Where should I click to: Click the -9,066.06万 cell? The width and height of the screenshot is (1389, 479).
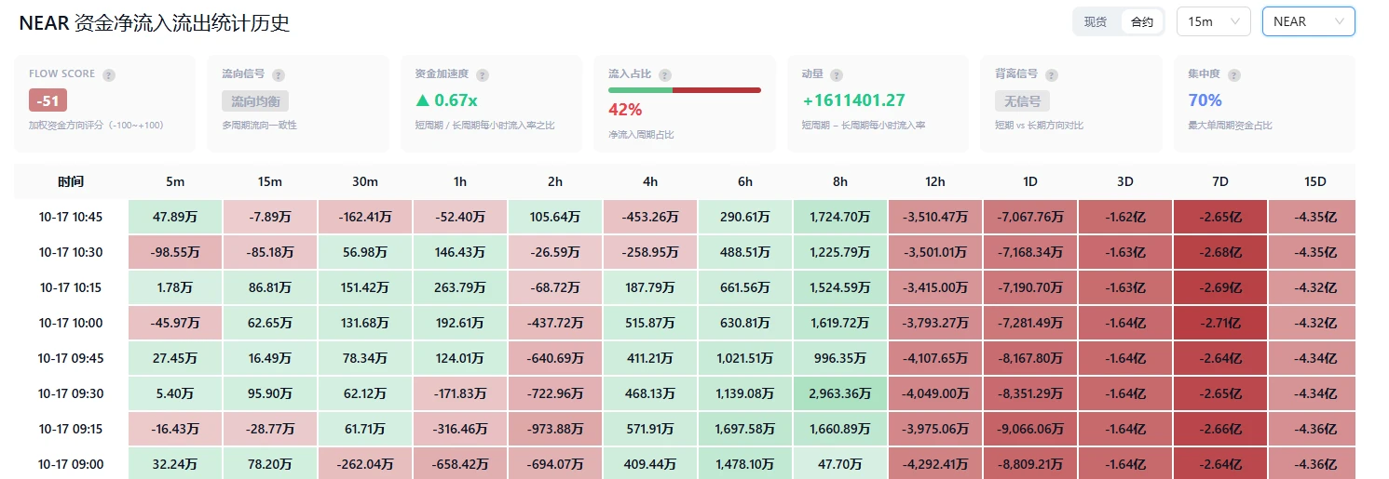click(1030, 429)
